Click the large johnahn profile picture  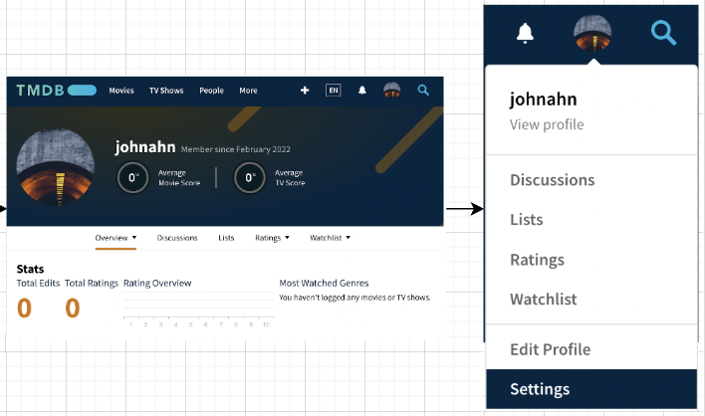point(56,167)
